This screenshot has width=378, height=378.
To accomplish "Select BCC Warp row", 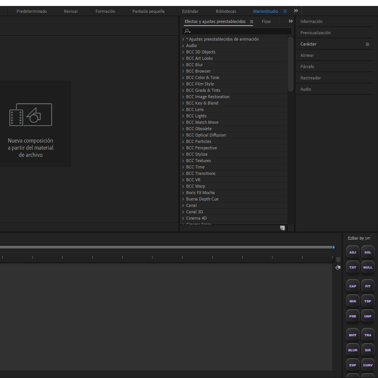I will 234,186.
